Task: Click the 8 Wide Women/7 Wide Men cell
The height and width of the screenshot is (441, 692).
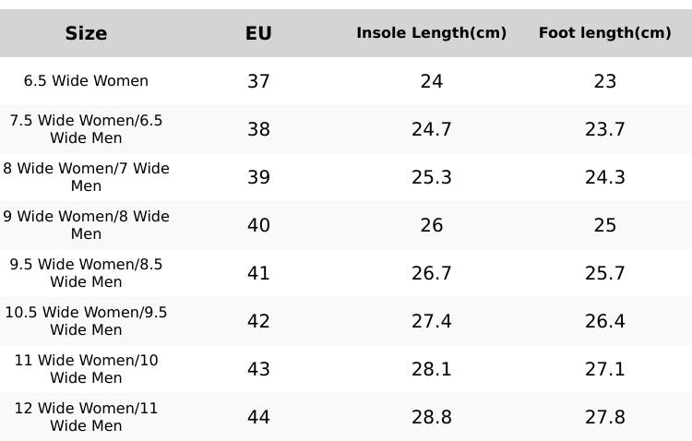Action: [x=86, y=177]
